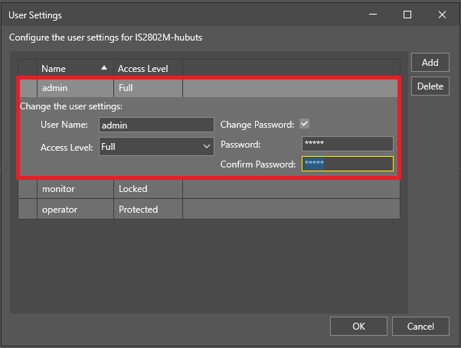Open the Access Level dropdown
This screenshot has width=461, height=348.
pyautogui.click(x=157, y=146)
